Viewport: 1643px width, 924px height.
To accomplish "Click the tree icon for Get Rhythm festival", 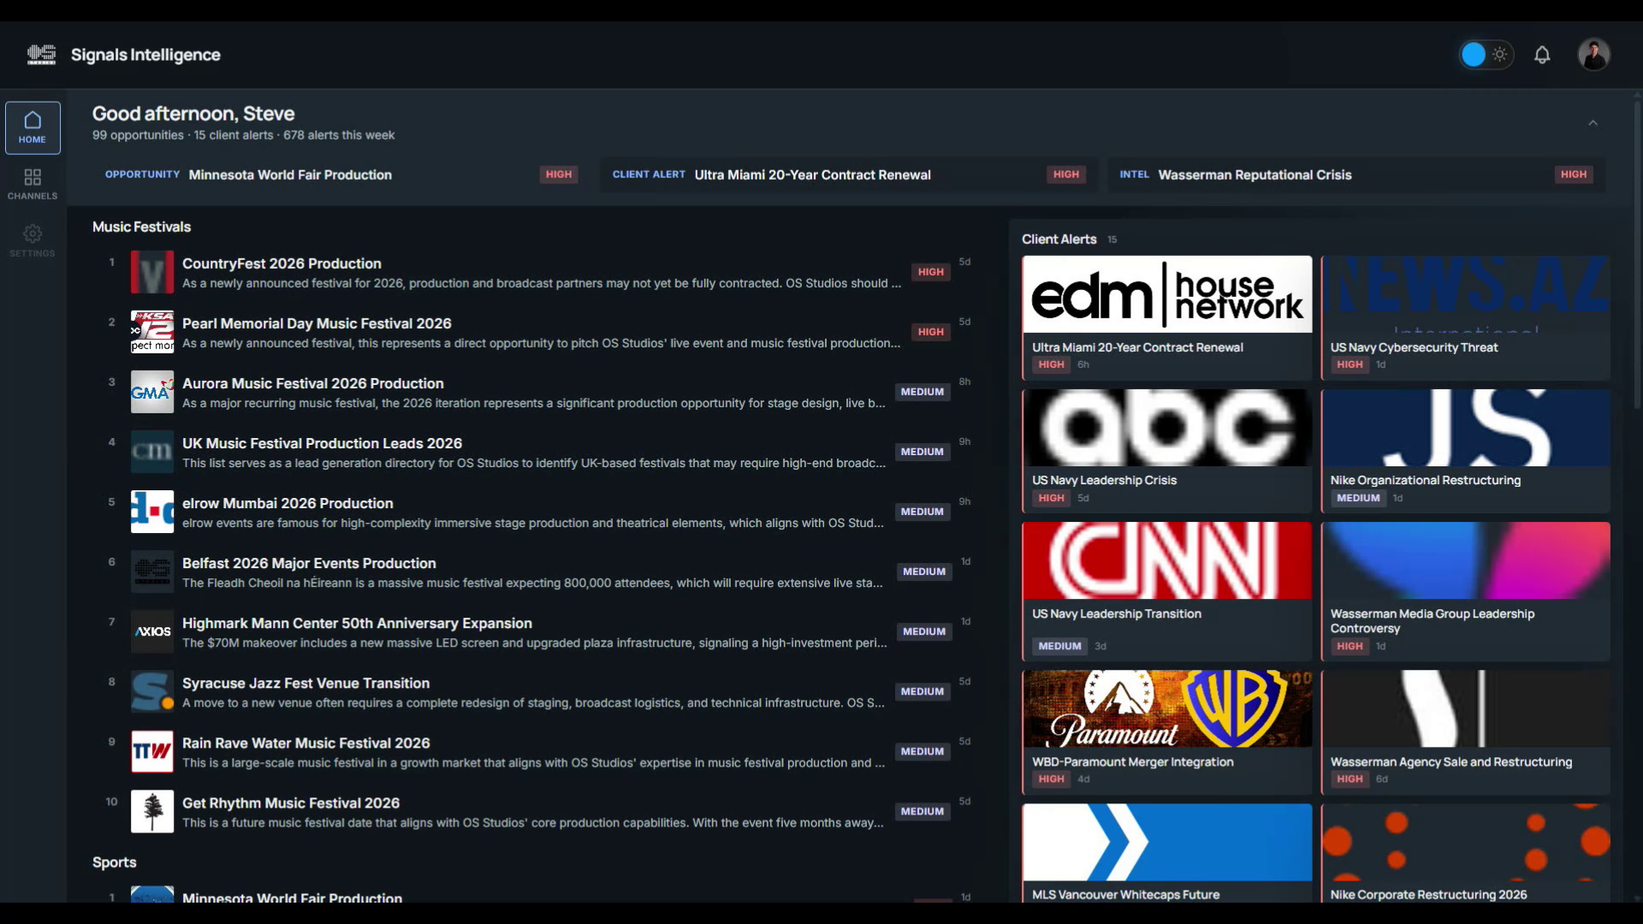I will (152, 811).
